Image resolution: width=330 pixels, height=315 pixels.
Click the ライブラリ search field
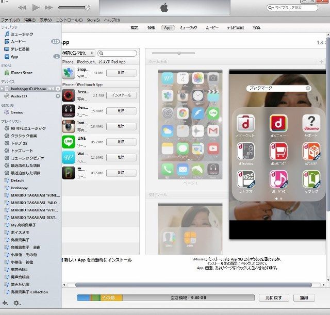pyautogui.click(x=292, y=8)
